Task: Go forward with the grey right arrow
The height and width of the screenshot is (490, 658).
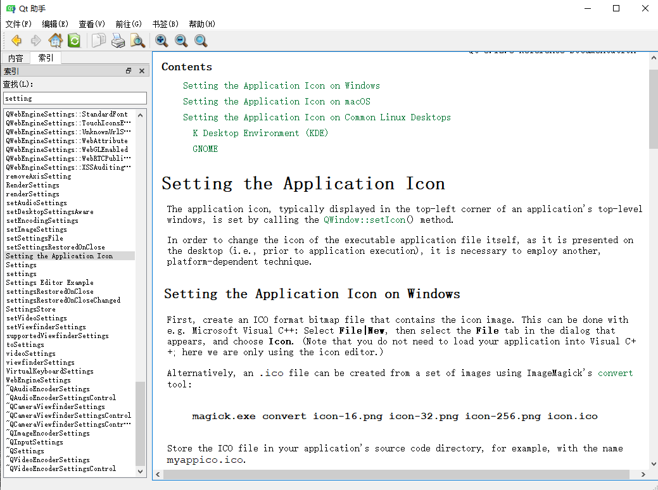Action: click(x=36, y=41)
